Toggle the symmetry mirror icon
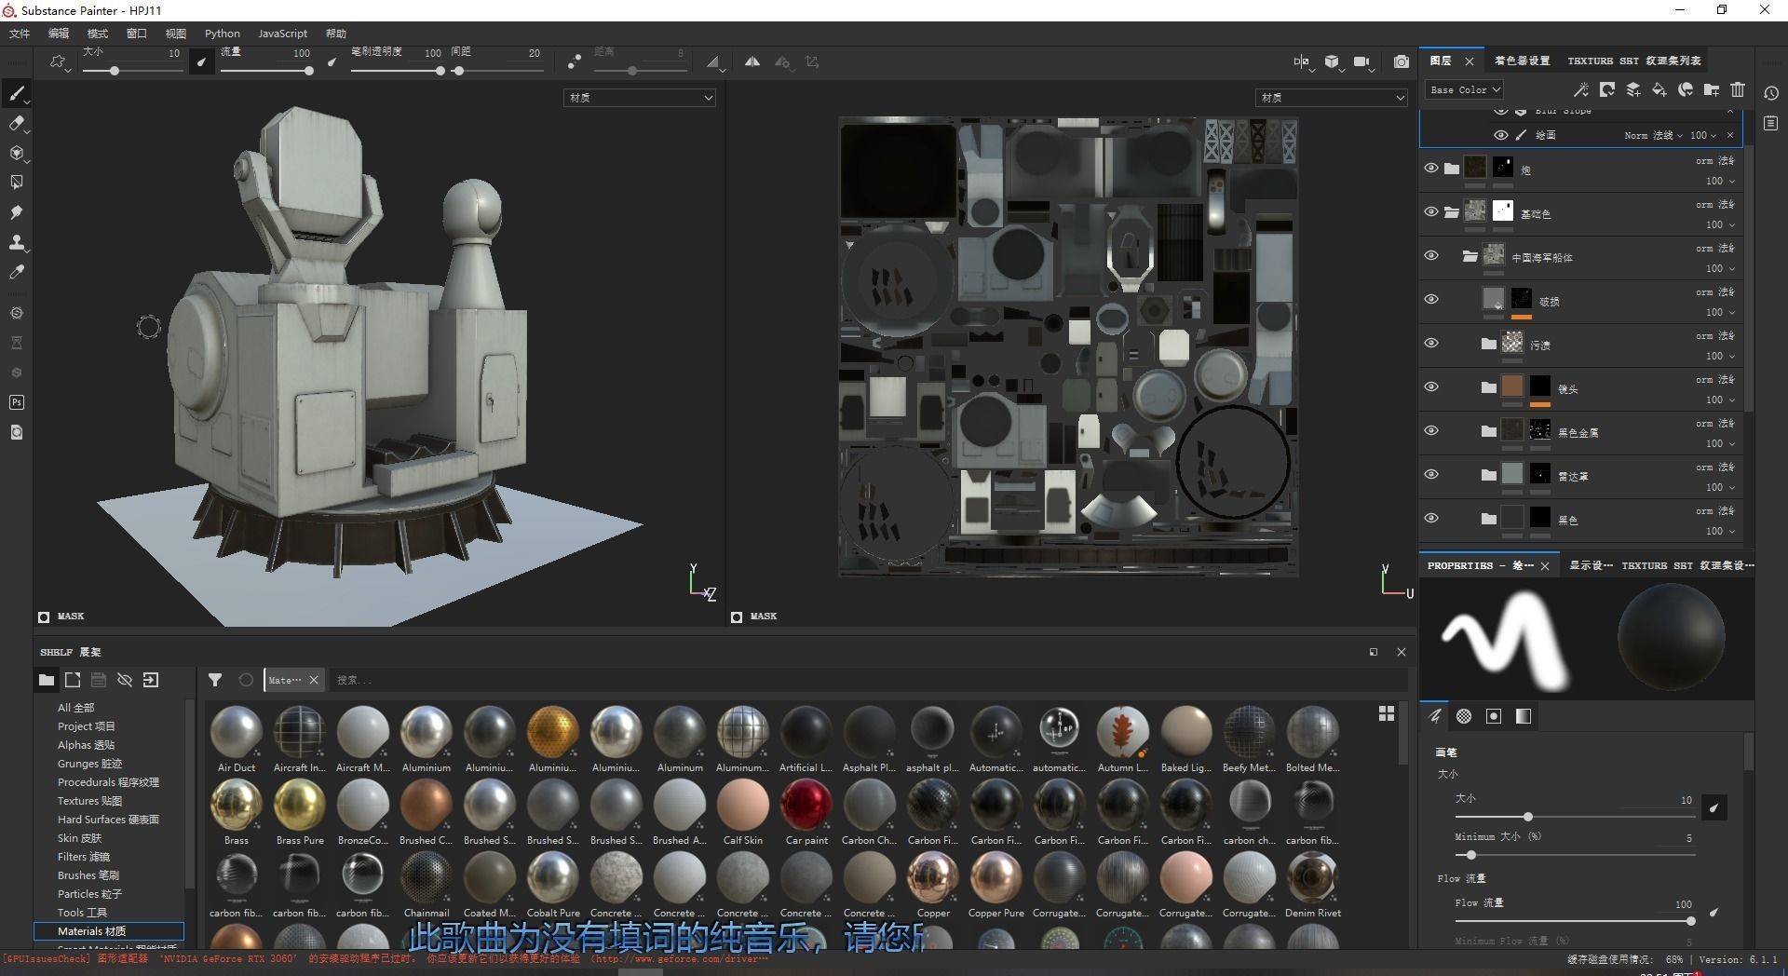Viewport: 1788px width, 976px height. point(752,61)
